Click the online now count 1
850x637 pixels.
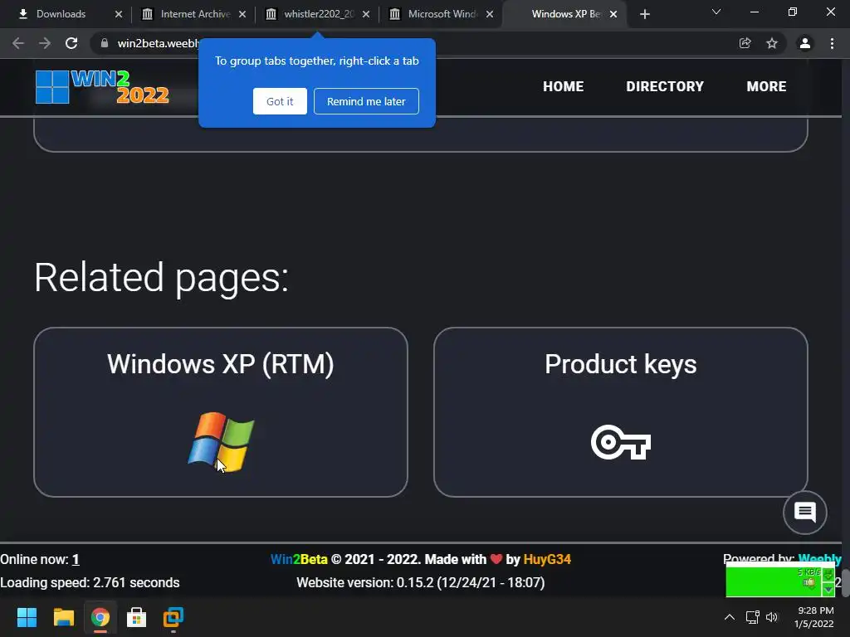(76, 559)
